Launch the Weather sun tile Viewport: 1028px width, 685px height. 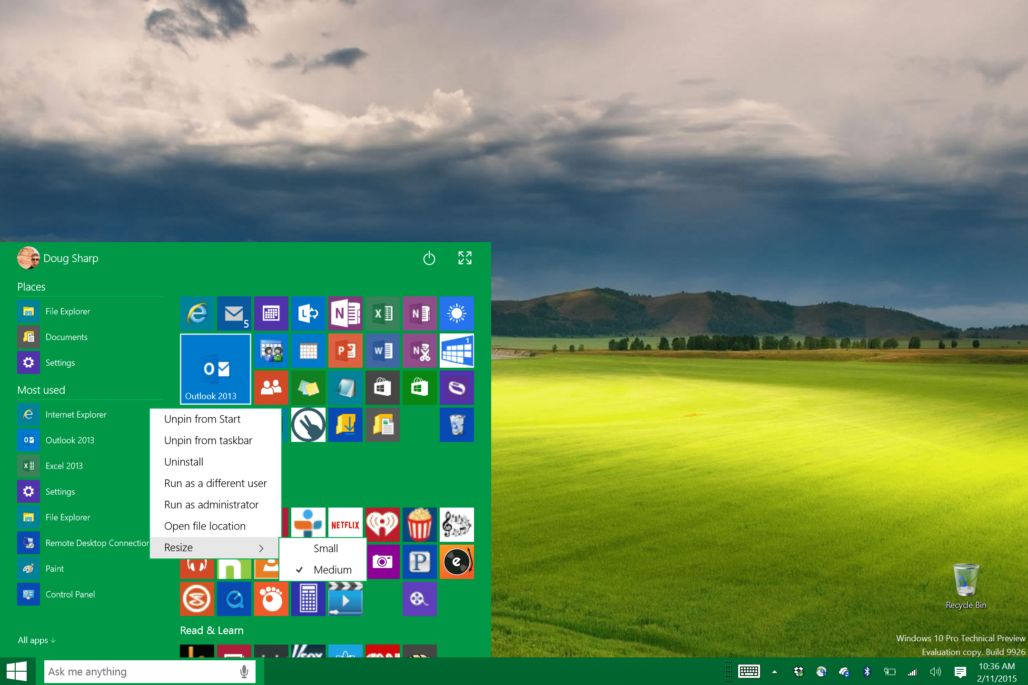[x=457, y=313]
